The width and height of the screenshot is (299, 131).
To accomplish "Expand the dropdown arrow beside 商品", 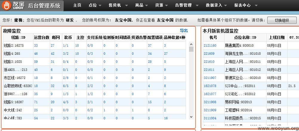I will coord(146,6).
